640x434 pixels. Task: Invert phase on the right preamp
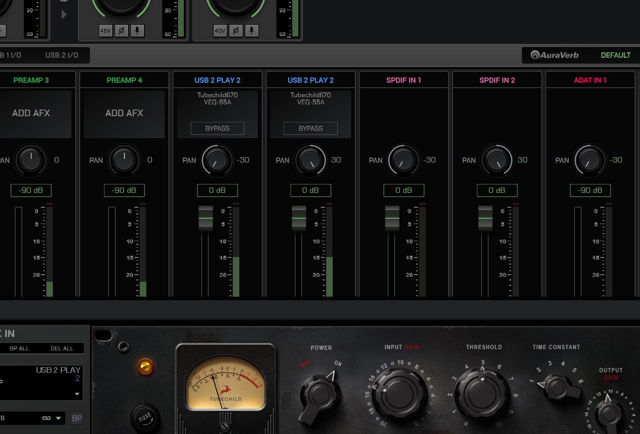[236, 30]
